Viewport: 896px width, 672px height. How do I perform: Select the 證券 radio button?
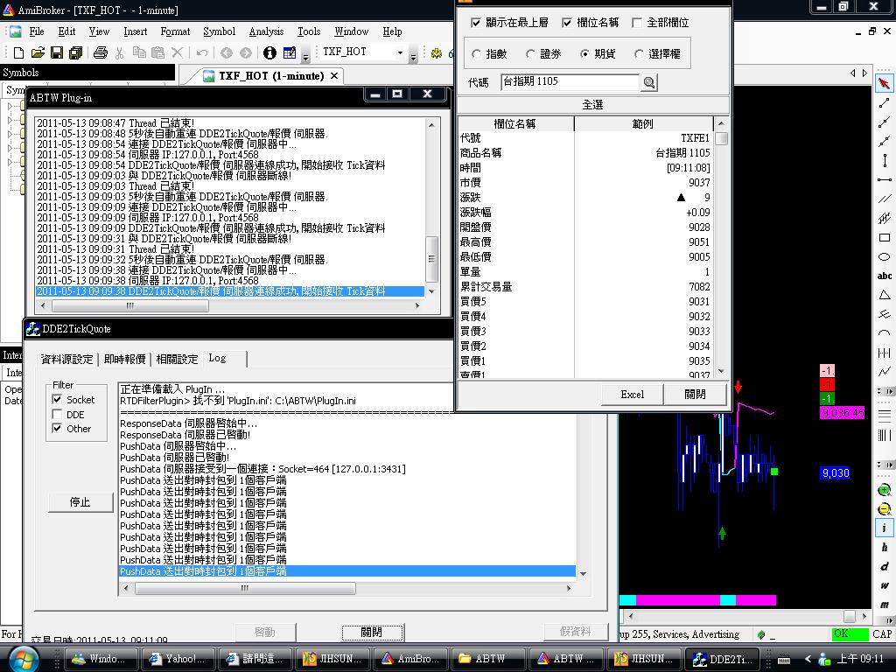click(530, 53)
